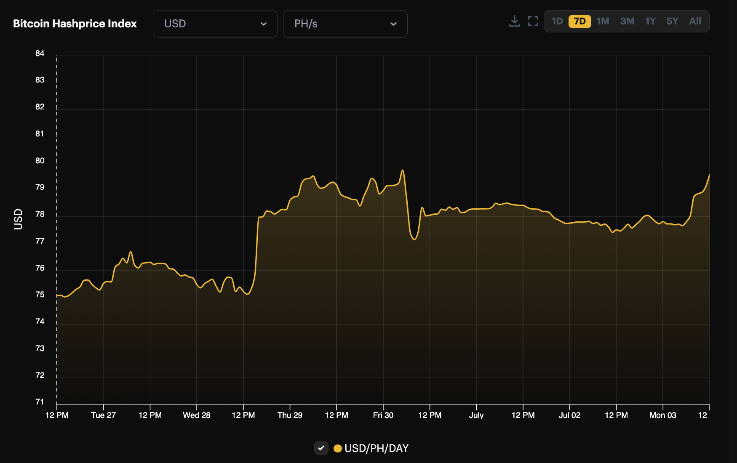The image size is (737, 463).
Task: Expand the currency selection menu
Action: click(x=215, y=24)
